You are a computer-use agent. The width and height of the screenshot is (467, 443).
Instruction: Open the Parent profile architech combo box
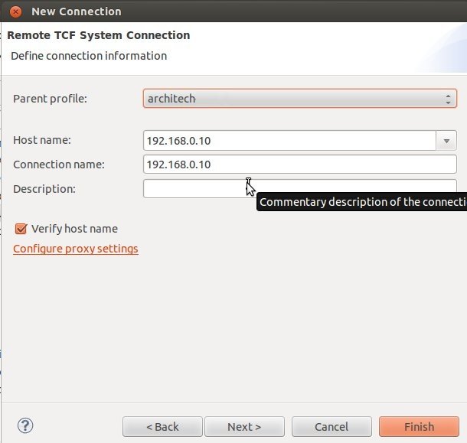pyautogui.click(x=299, y=99)
